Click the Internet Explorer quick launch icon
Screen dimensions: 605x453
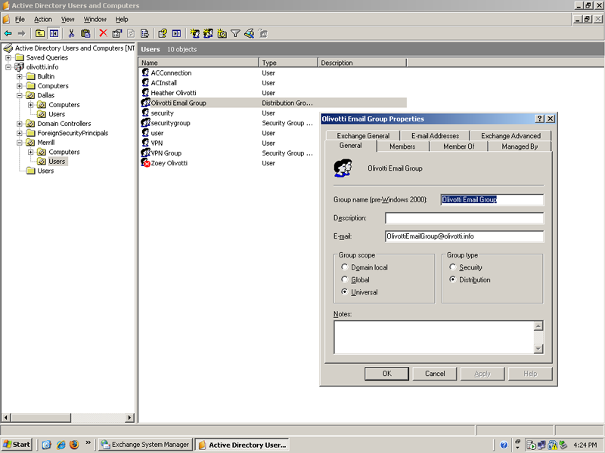[61, 445]
